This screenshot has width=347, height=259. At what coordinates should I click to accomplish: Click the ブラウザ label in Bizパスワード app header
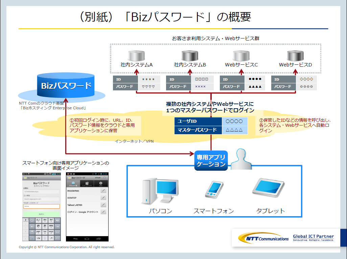98,178
